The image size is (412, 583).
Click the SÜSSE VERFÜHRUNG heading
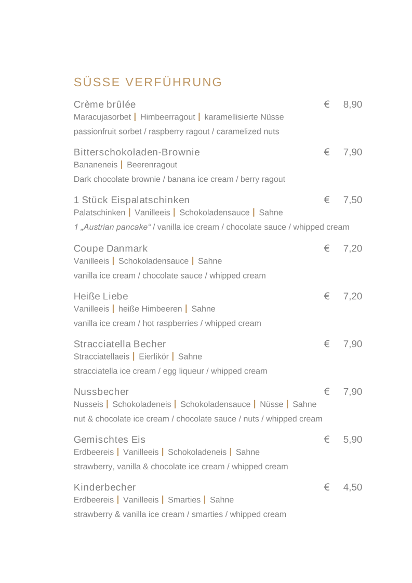(x=148, y=82)
